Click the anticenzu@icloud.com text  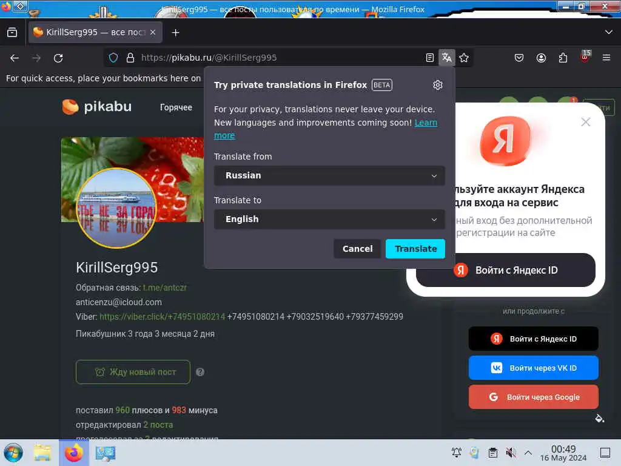tap(119, 302)
